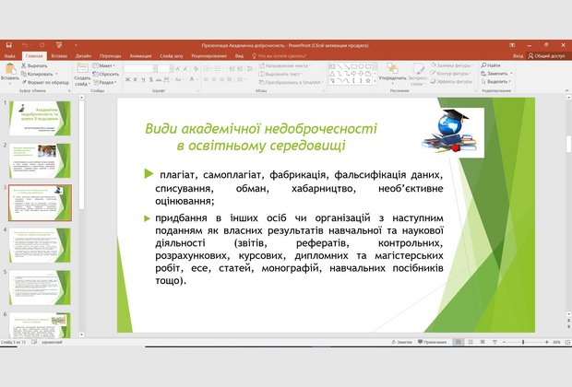
Task: Switch to slide sorter view icon
Action: click(471, 342)
